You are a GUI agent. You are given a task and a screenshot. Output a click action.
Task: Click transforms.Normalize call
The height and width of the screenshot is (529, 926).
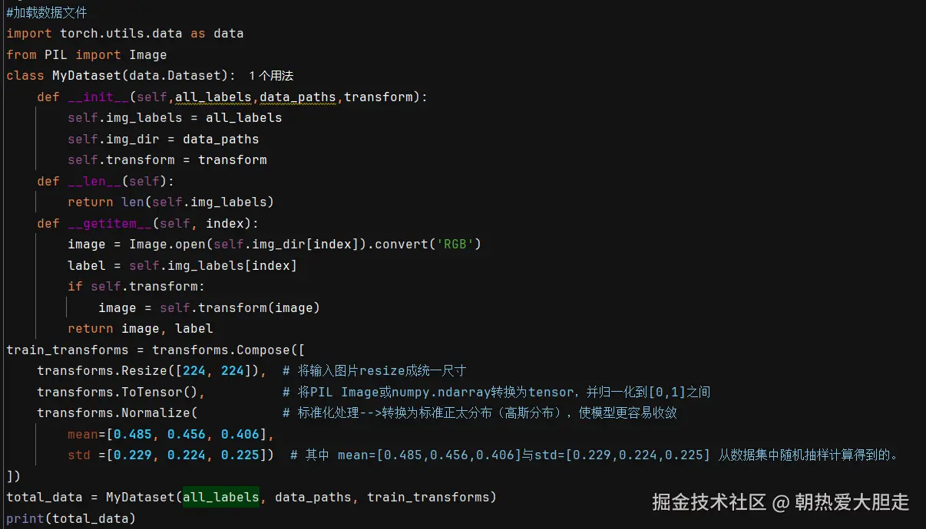tap(114, 412)
